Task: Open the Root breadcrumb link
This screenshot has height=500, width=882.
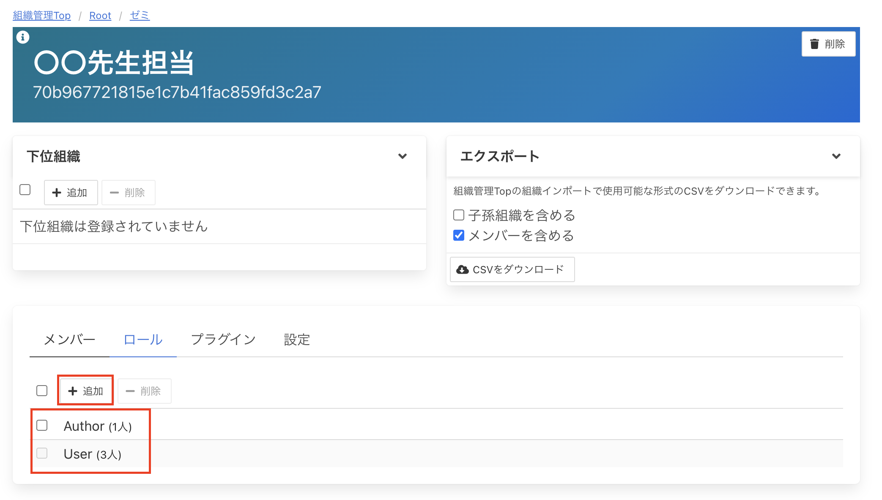Action: coord(100,16)
